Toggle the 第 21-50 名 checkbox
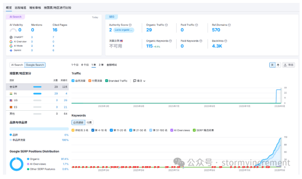Image resolution: width=302 pixels, height=179 pixels. pyautogui.click(x=131, y=130)
